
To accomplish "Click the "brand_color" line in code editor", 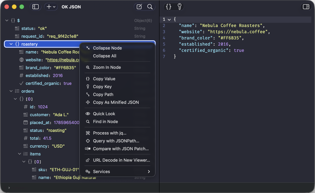I will click(212, 38).
